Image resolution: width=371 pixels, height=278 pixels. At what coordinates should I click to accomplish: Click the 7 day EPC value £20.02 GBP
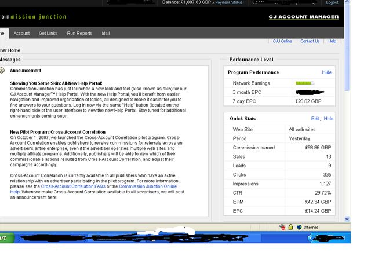(x=308, y=101)
